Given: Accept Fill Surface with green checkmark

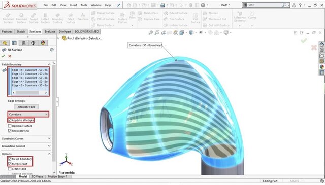Looking at the screenshot, I should click(x=3, y=56).
